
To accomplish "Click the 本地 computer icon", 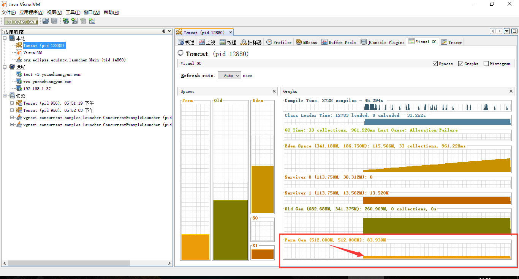I will coord(11,38).
